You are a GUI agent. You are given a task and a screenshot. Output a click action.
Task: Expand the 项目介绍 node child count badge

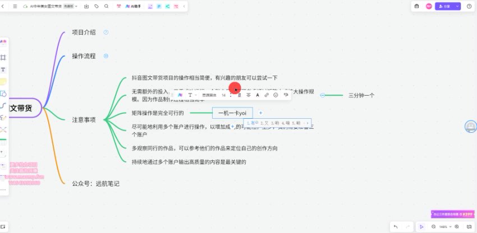click(x=106, y=32)
